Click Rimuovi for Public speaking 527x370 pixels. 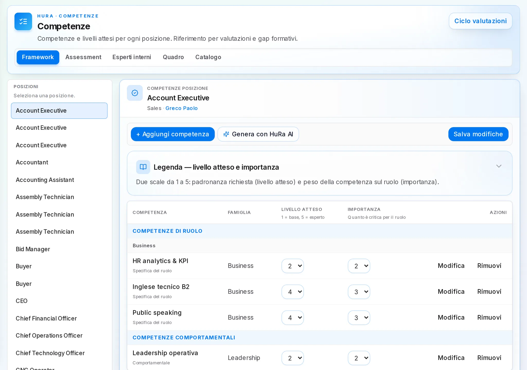click(x=489, y=318)
